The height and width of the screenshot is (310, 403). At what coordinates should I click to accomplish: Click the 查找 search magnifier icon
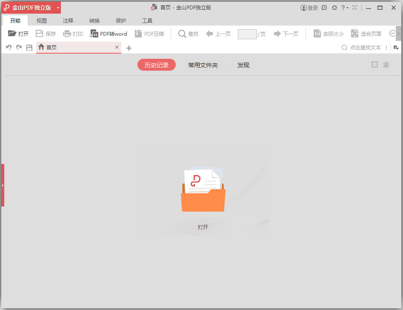tap(182, 34)
